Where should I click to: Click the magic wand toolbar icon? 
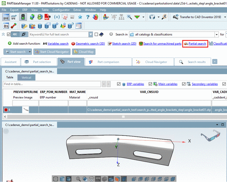point(129,17)
